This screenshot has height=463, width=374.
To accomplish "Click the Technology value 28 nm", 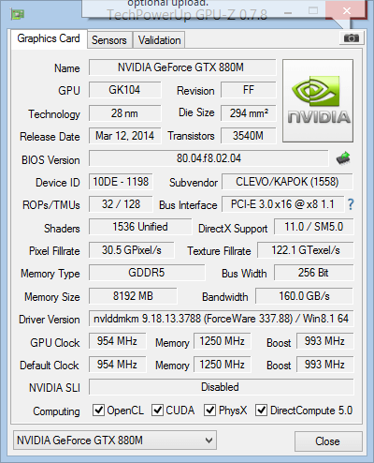I will click(x=124, y=113).
